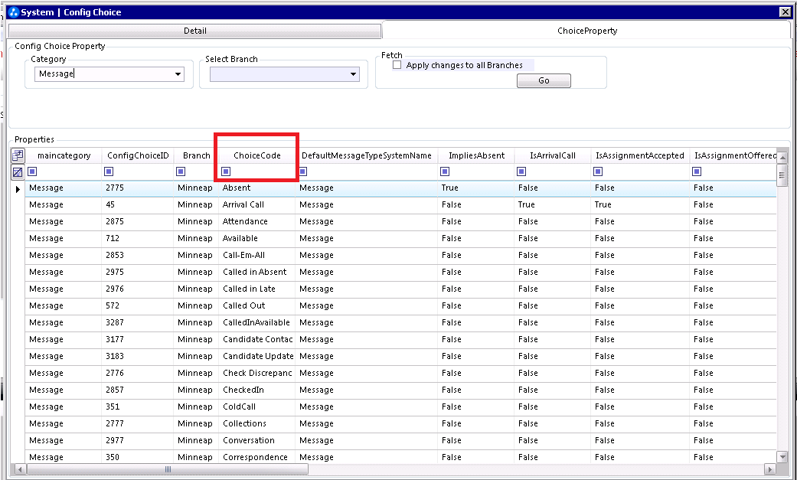Screen dimensions: 797x480
Task: Select the Collections choice code cell
Action: (x=256, y=423)
